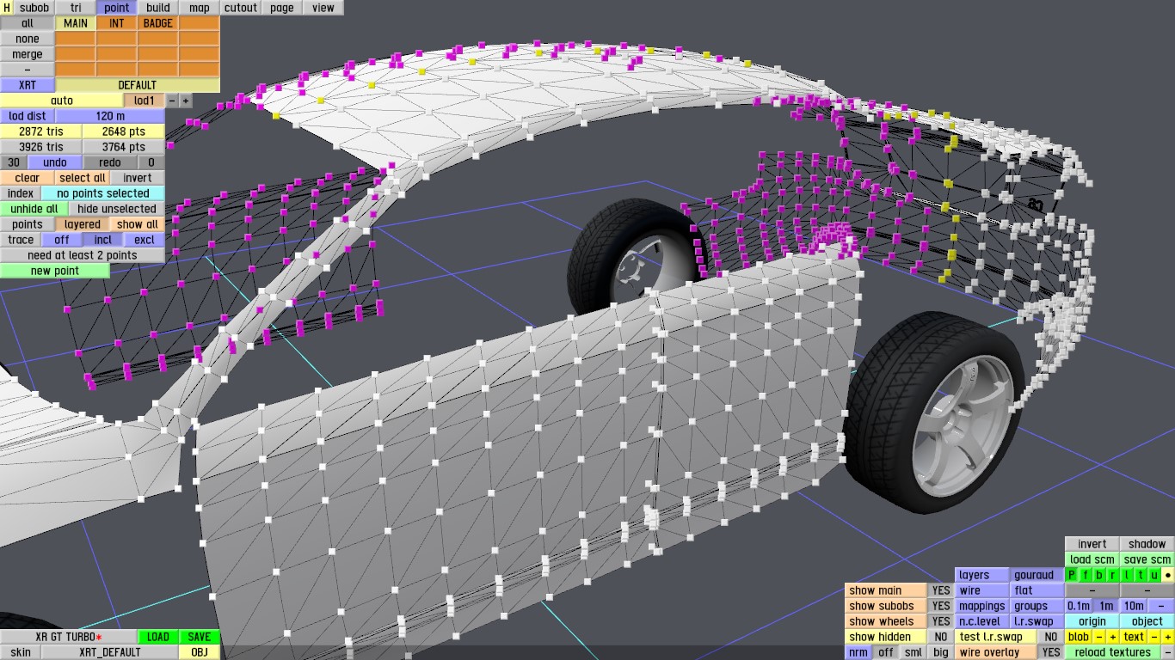
Task: Click the load scm button
Action: tap(1092, 559)
